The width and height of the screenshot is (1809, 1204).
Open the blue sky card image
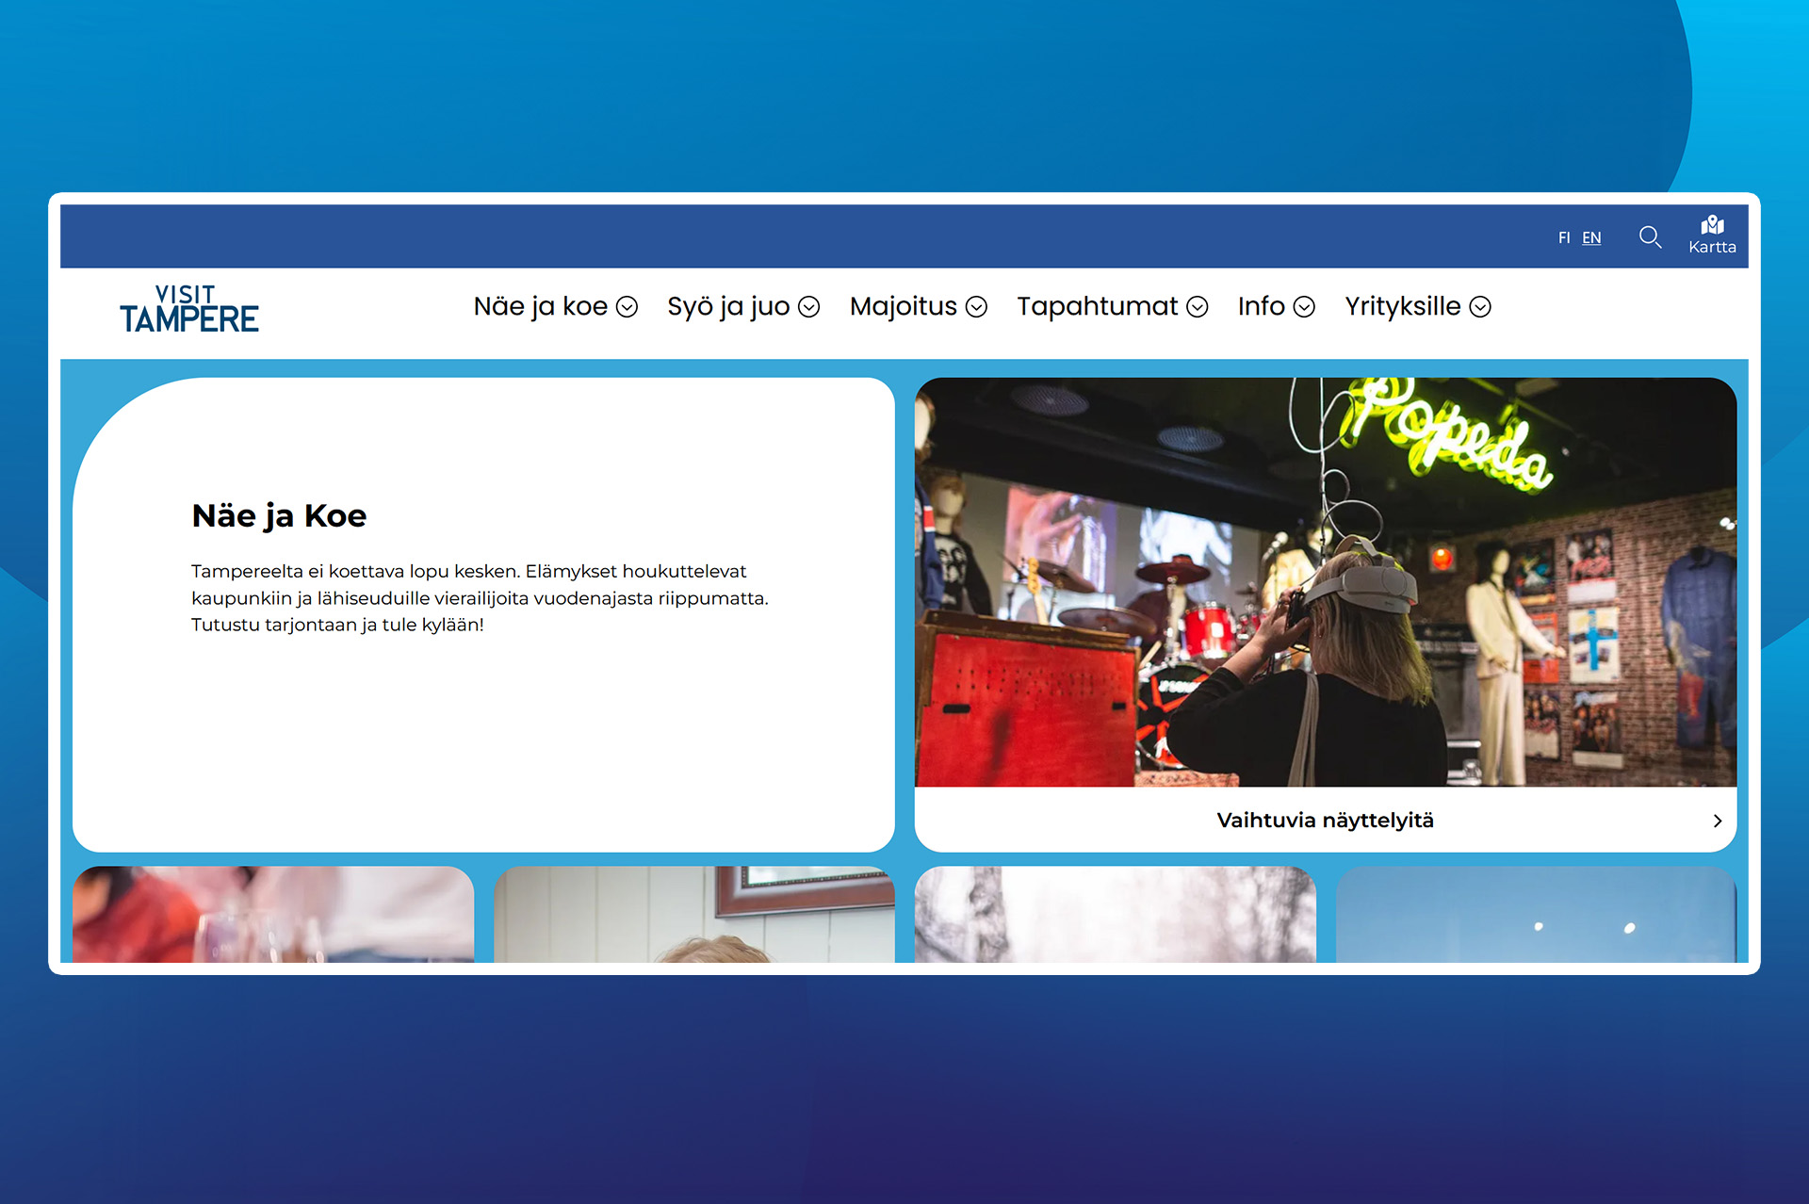(1536, 914)
